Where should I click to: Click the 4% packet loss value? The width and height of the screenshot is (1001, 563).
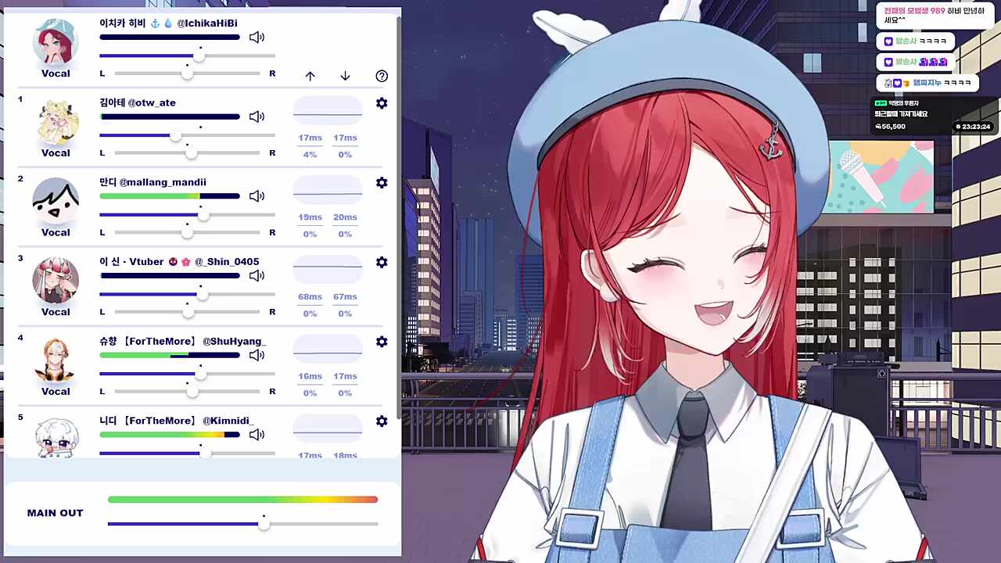310,155
